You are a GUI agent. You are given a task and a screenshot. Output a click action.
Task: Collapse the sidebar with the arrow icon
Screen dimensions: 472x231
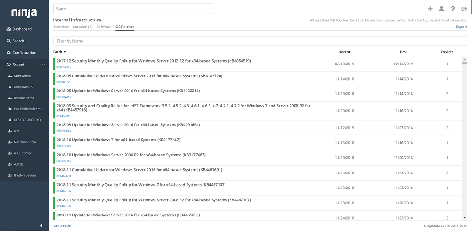point(41,226)
